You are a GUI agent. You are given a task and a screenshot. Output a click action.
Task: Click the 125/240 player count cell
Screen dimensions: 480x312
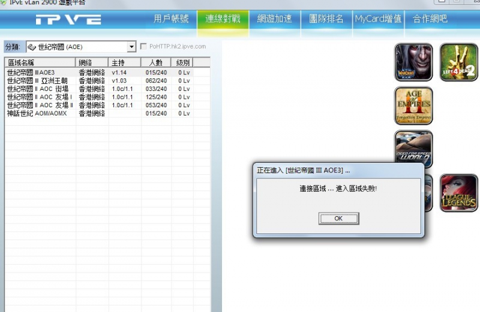156,97
